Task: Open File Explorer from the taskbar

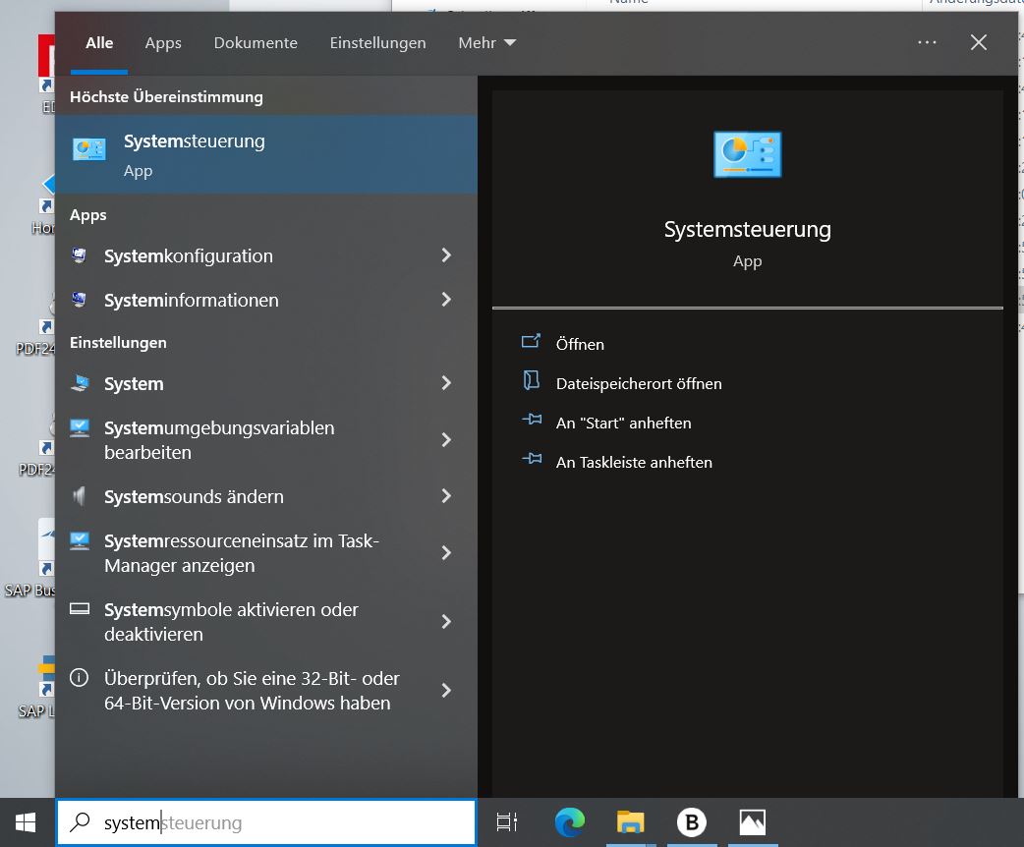Action: coord(630,822)
